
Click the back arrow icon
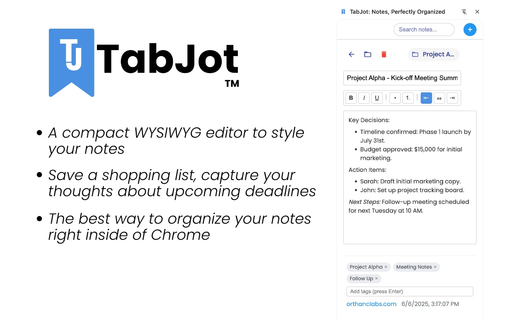351,55
